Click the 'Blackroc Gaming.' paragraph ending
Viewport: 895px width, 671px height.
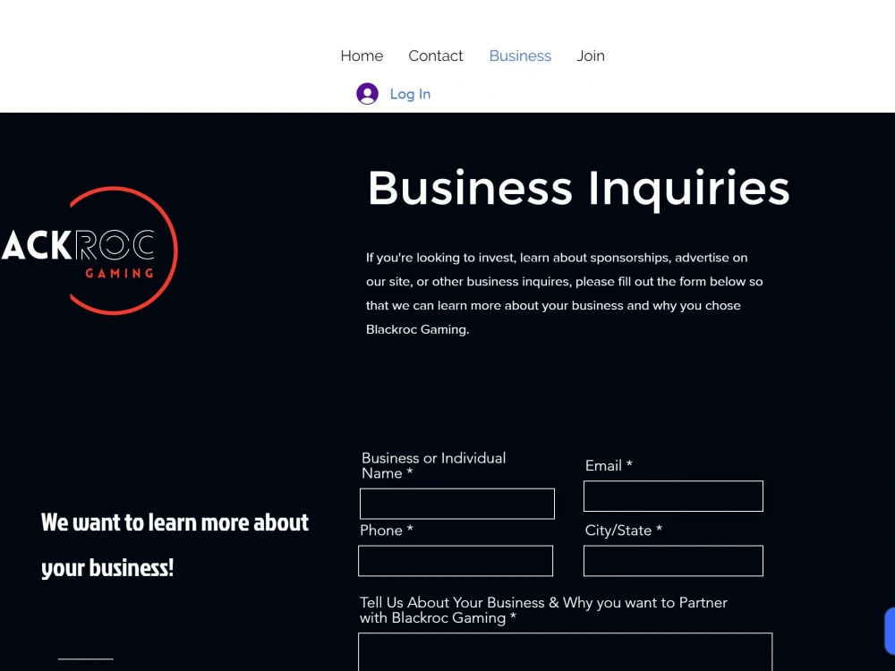pyautogui.click(x=417, y=330)
